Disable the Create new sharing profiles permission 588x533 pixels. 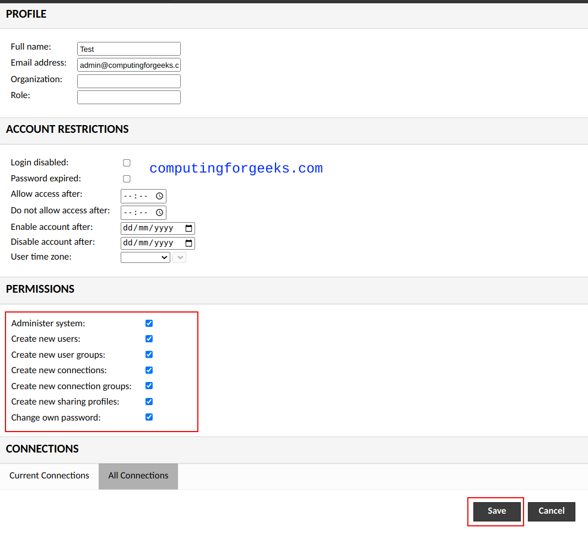click(149, 401)
